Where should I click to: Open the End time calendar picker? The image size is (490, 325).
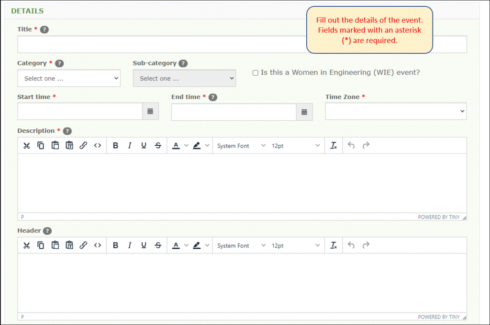304,112
